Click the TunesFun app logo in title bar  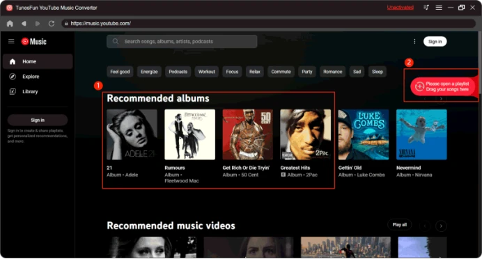pyautogui.click(x=9, y=8)
